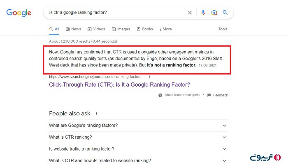This screenshot has height=167, width=288.
Task: Open three-dot menu beside searchenginejournal URL
Action: pyautogui.click(x=149, y=76)
